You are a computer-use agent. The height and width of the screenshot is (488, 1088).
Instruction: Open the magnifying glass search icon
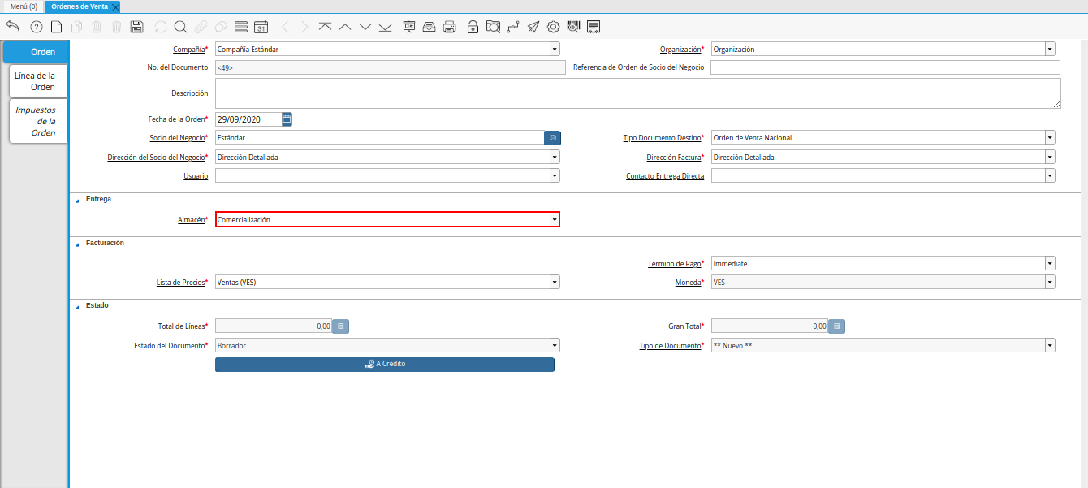click(180, 27)
